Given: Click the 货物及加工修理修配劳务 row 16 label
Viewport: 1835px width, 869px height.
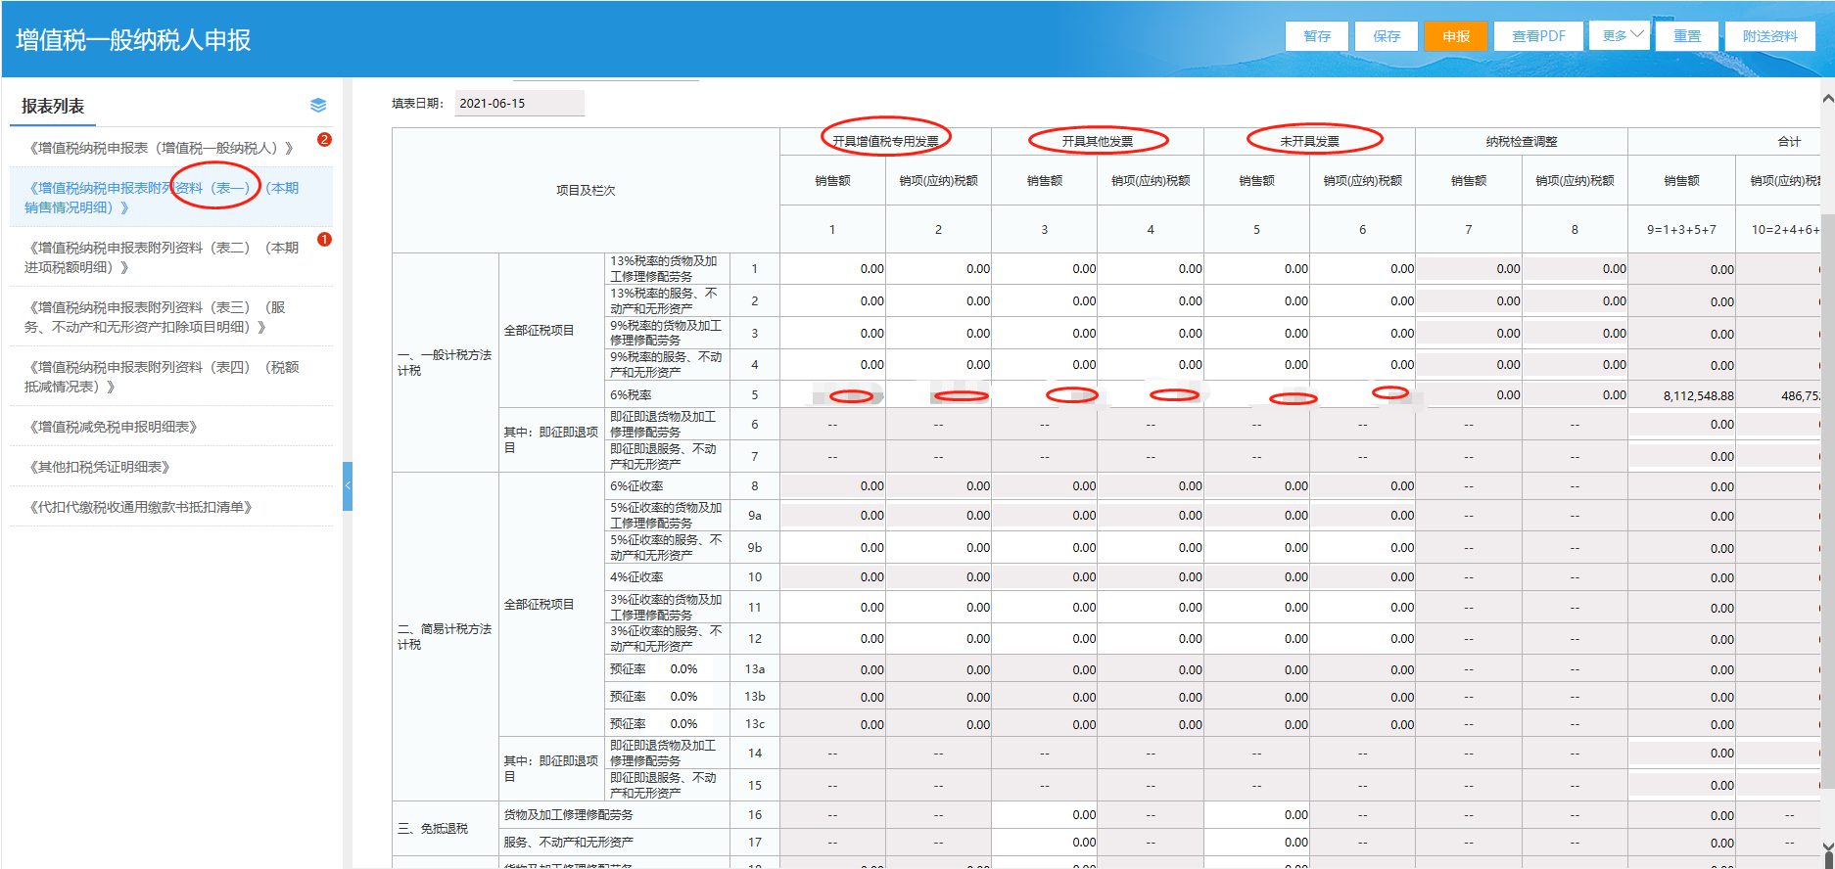Looking at the screenshot, I should (568, 815).
